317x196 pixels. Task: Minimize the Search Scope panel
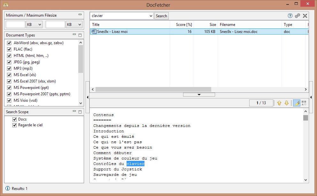pos(74,111)
